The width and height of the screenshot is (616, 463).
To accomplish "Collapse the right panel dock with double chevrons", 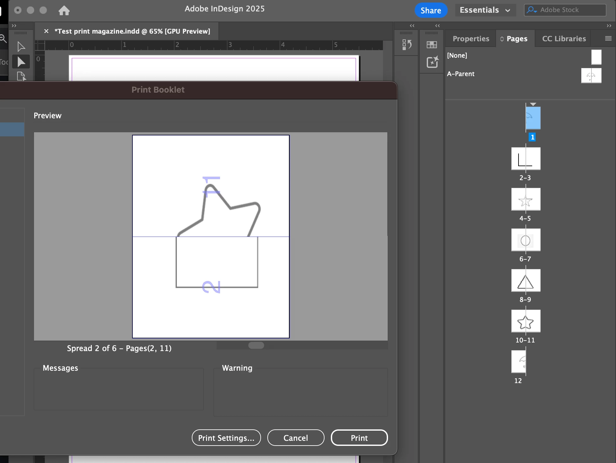I will coord(609,26).
